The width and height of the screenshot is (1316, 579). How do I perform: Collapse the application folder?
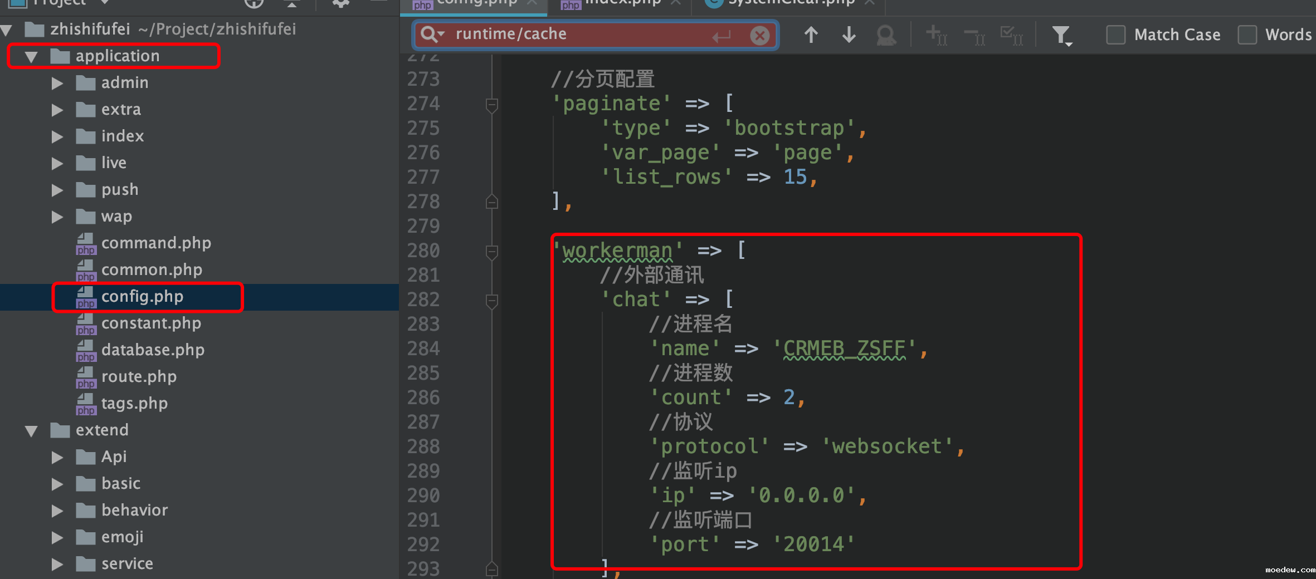(x=31, y=56)
